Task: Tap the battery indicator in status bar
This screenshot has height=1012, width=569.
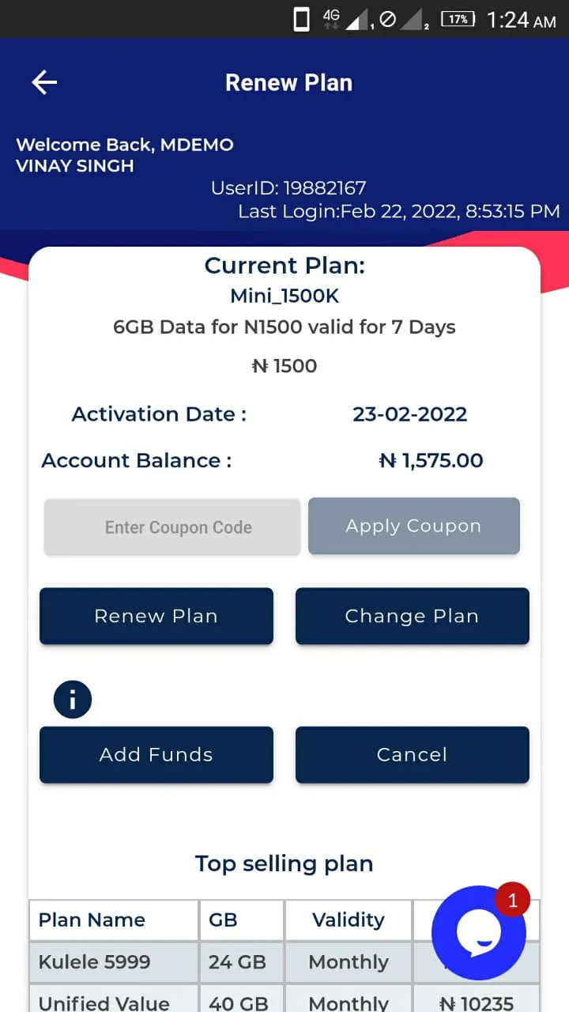Action: click(458, 19)
